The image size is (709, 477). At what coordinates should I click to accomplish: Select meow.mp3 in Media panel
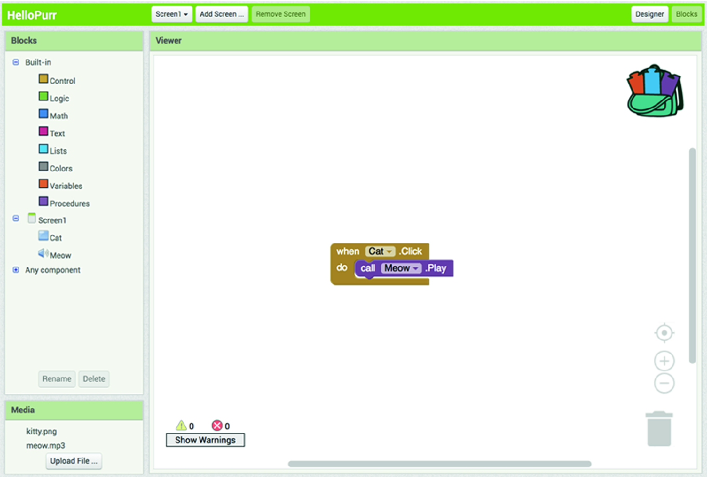pos(46,446)
